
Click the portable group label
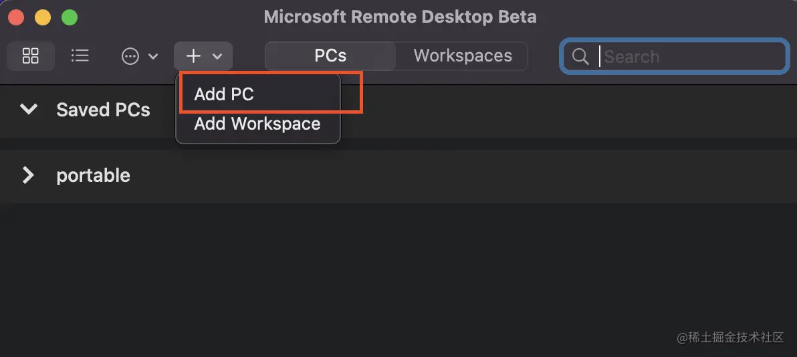point(94,175)
